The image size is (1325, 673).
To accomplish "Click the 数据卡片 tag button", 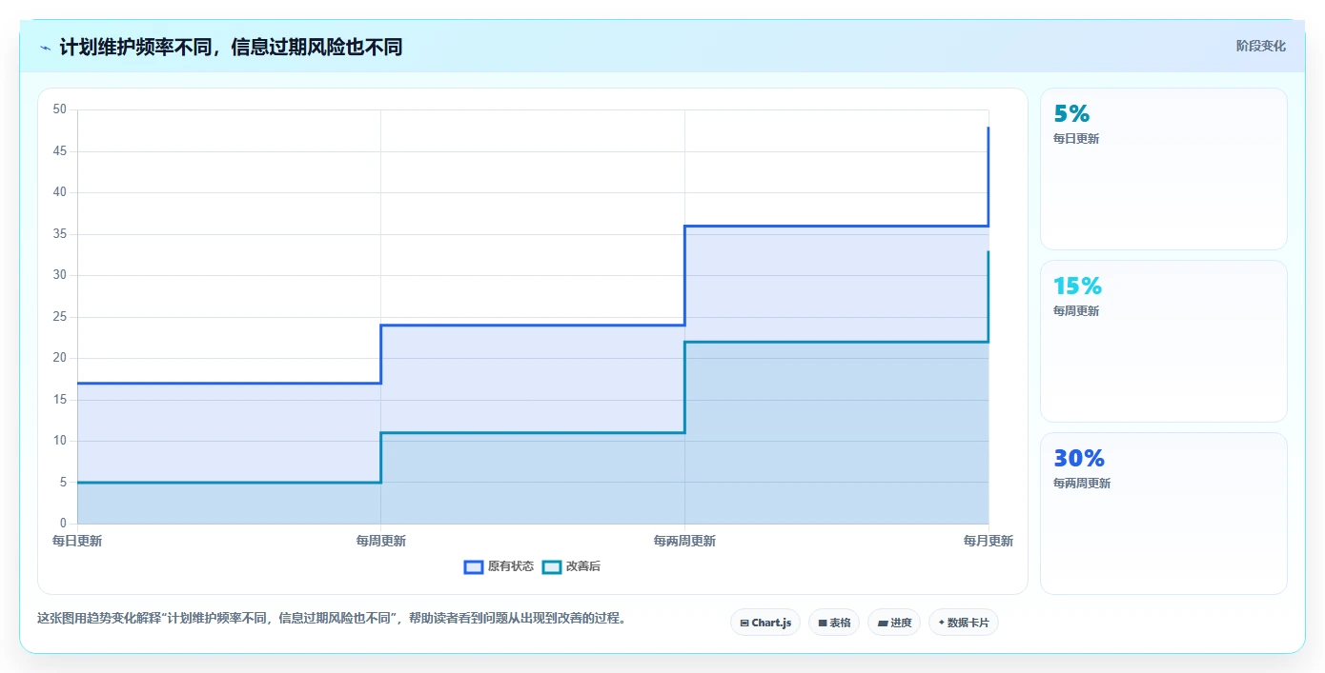I will click(x=964, y=623).
